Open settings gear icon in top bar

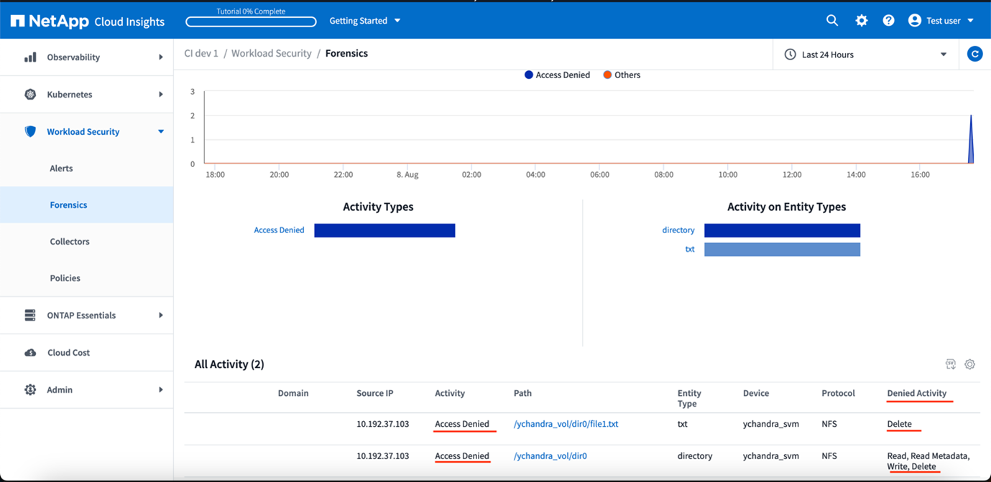[861, 21]
